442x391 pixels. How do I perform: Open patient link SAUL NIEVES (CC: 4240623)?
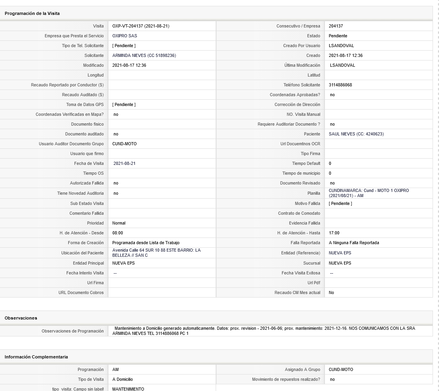(x=356, y=134)
